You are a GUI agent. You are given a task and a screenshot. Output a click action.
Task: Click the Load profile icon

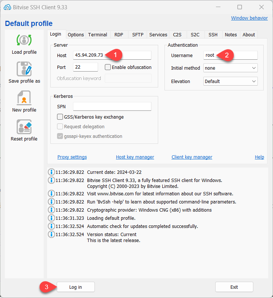coord(24,40)
